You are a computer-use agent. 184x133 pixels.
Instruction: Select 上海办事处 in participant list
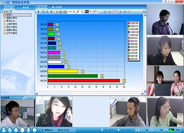tap(12, 24)
